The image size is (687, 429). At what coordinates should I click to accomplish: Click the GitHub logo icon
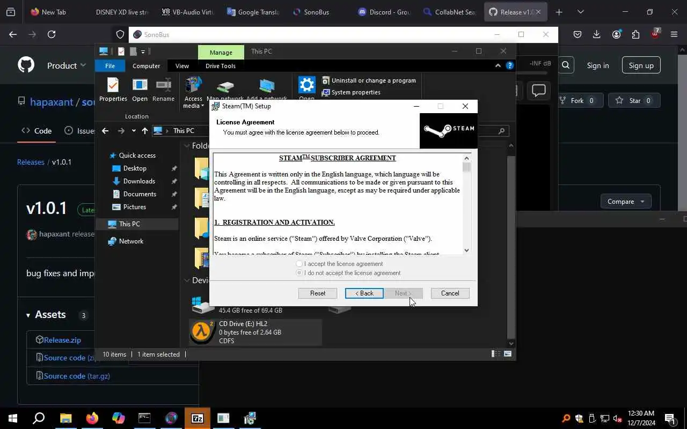pyautogui.click(x=26, y=65)
